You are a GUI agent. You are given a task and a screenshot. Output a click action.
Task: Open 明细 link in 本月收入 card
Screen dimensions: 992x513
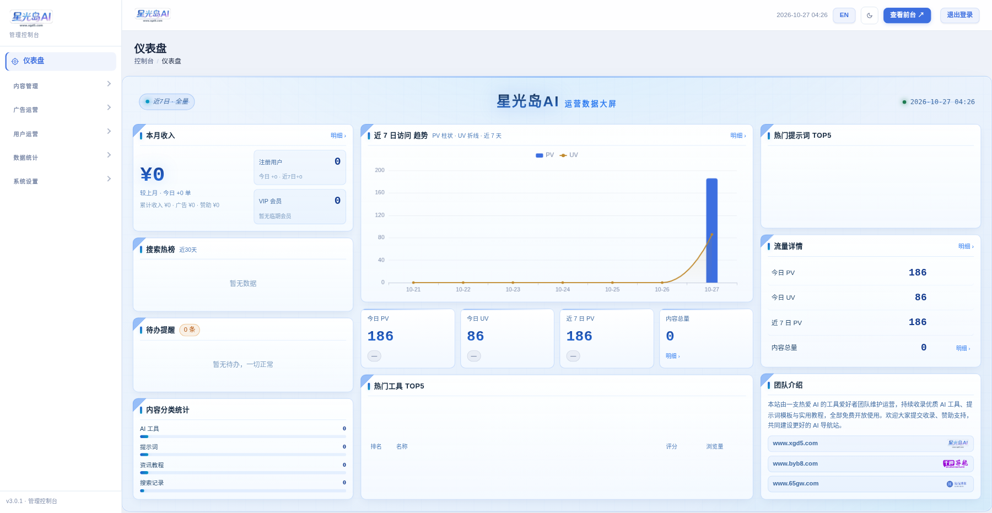(338, 136)
